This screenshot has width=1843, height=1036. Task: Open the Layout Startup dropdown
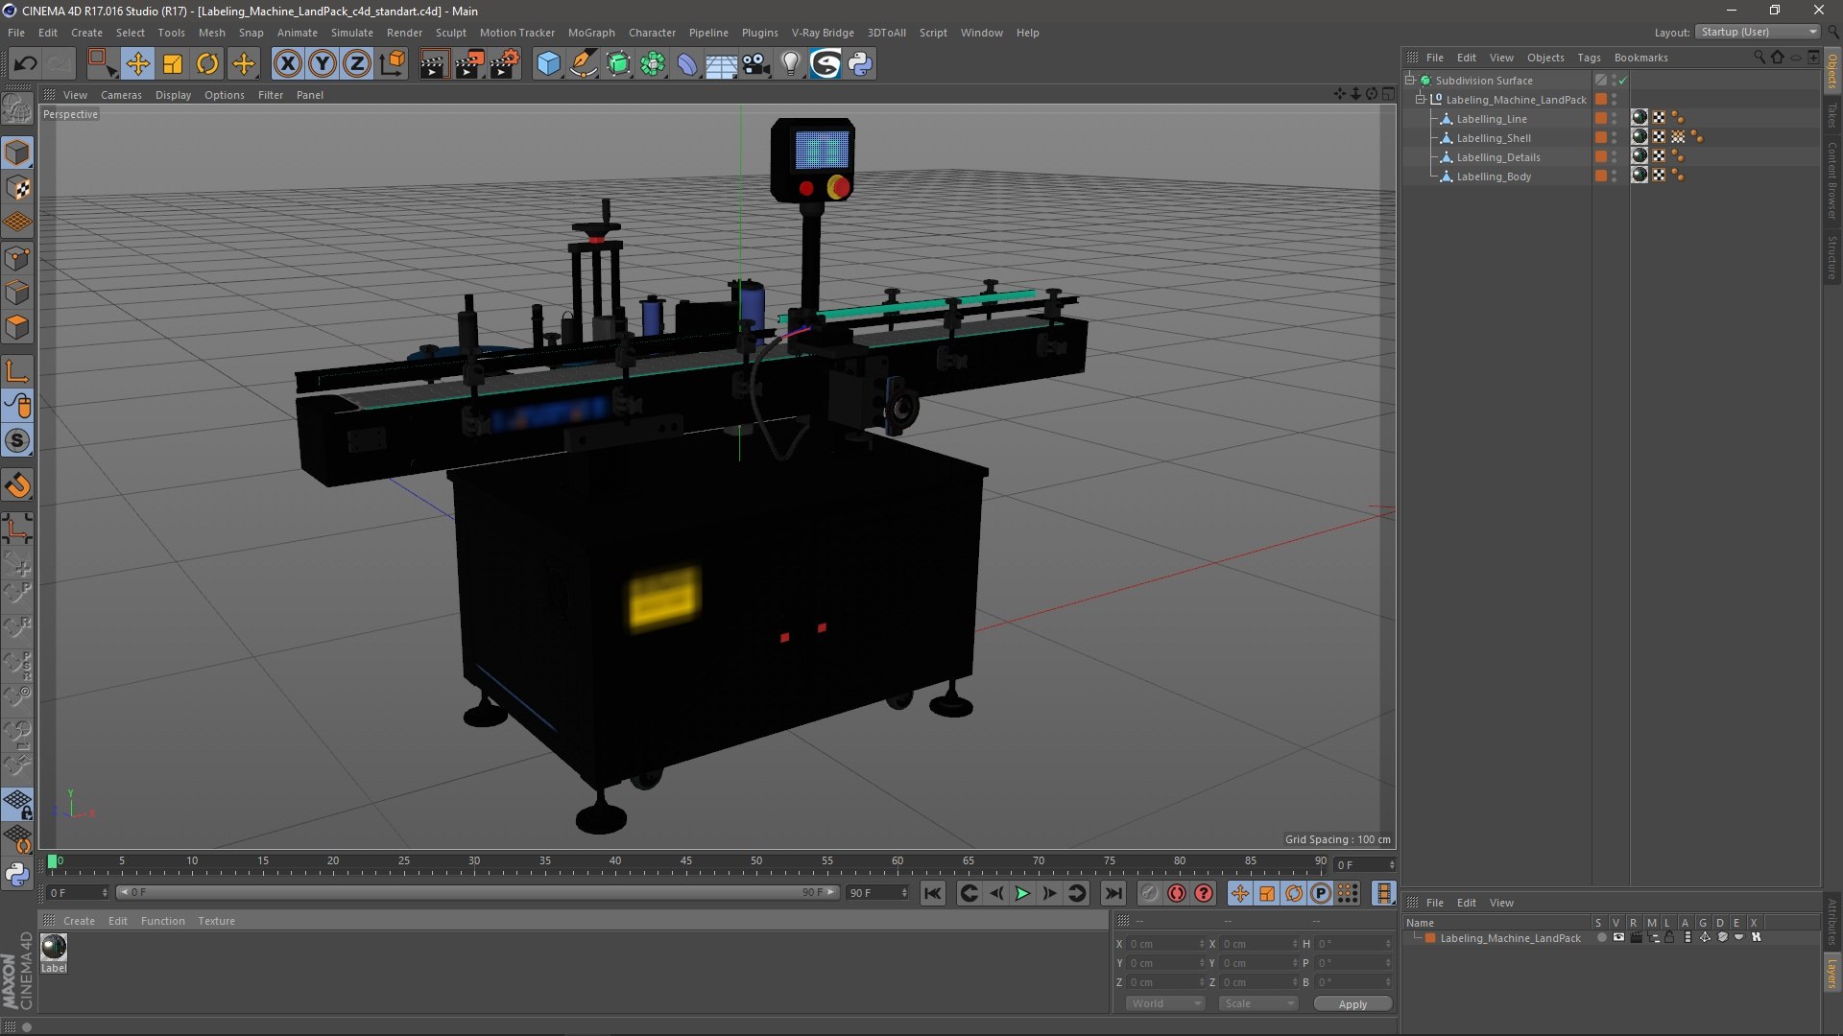click(x=1759, y=32)
